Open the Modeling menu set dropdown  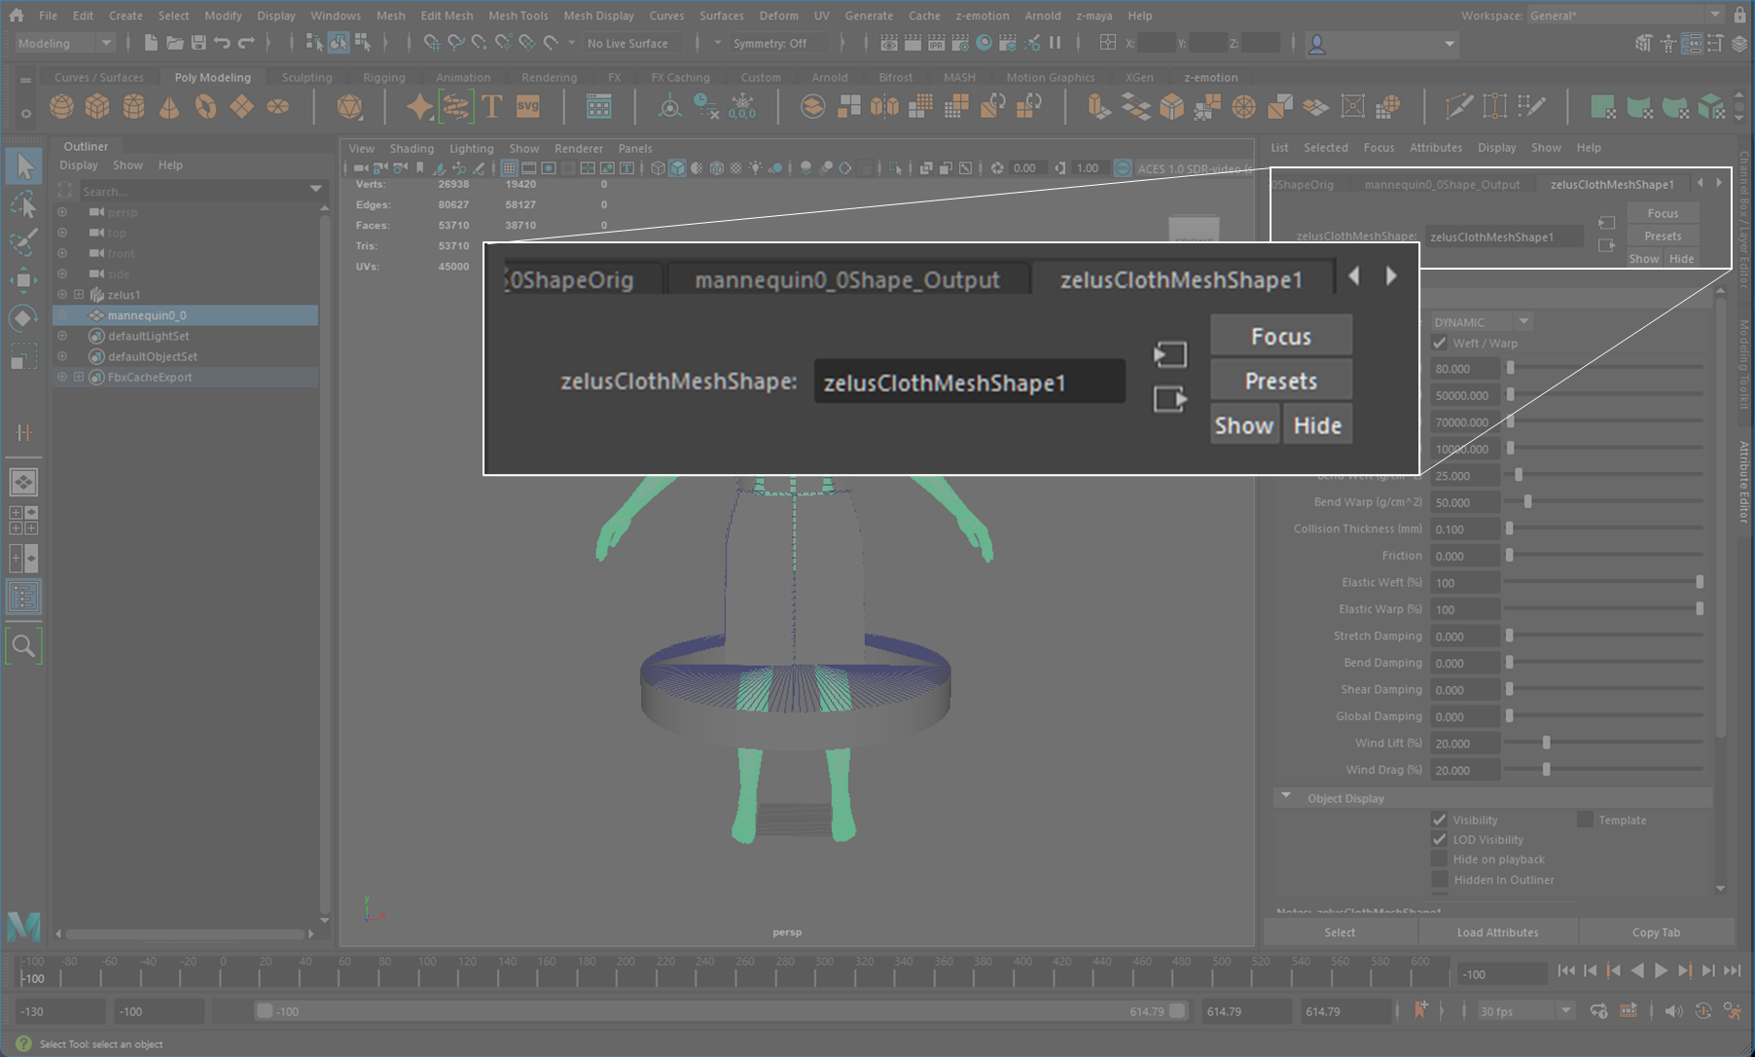pos(66,44)
